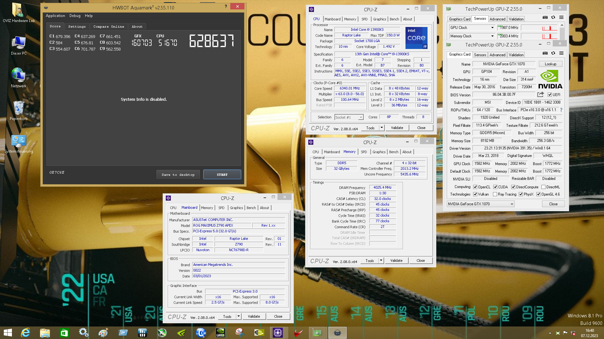The height and width of the screenshot is (339, 604).
Task: Click GPU-Z Sensors vertical scrollbar thumb
Action: point(562,33)
